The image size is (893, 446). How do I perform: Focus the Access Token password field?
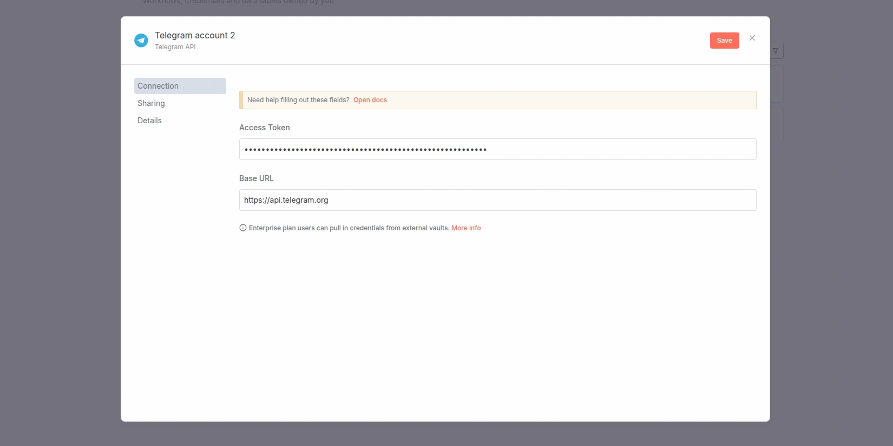pos(497,149)
